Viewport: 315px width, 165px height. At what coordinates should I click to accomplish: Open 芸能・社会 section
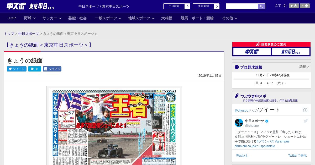77,18
